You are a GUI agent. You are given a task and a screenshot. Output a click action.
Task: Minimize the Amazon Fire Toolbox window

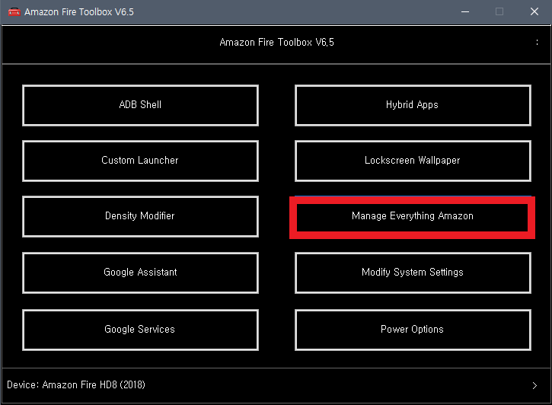465,12
